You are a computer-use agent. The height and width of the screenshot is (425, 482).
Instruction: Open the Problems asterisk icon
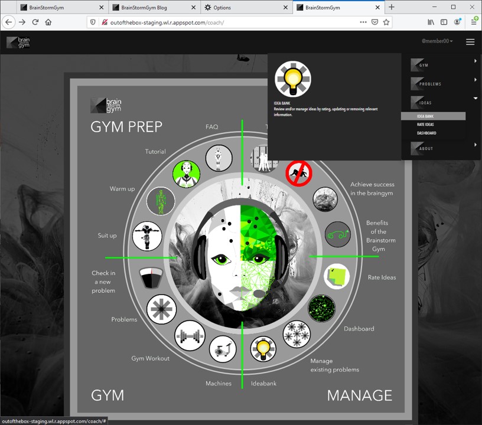pos(161,309)
